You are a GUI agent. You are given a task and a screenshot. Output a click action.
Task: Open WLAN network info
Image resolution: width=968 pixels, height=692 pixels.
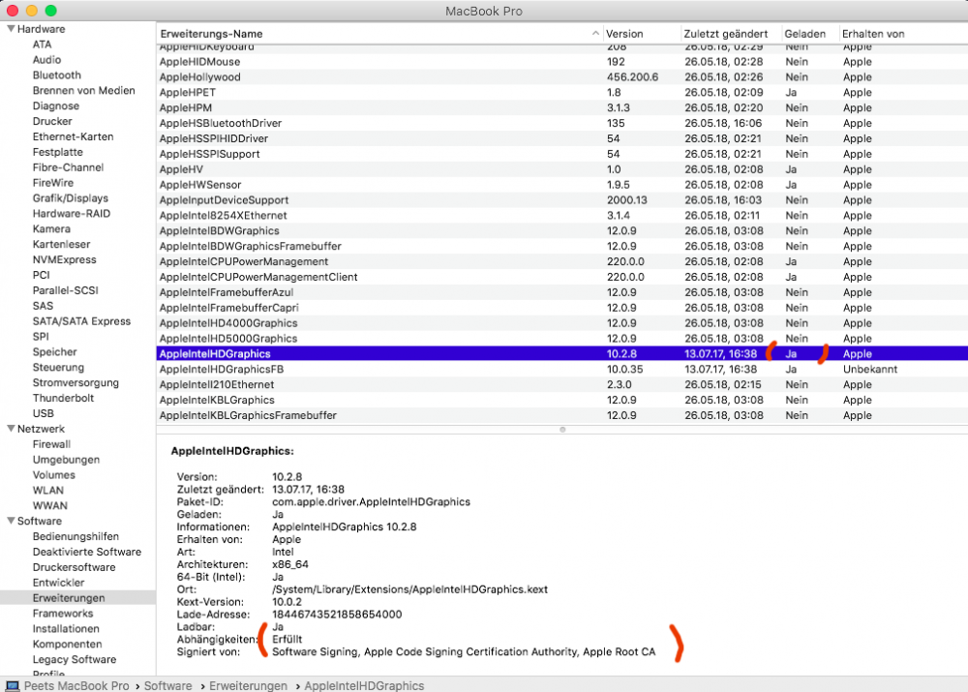tap(47, 490)
